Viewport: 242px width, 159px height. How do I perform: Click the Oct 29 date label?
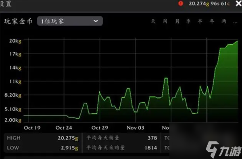tap(100, 128)
